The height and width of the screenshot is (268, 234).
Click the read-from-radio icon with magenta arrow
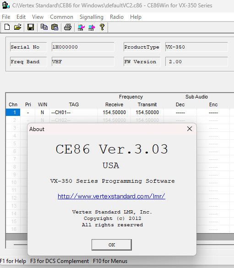(x=81, y=27)
